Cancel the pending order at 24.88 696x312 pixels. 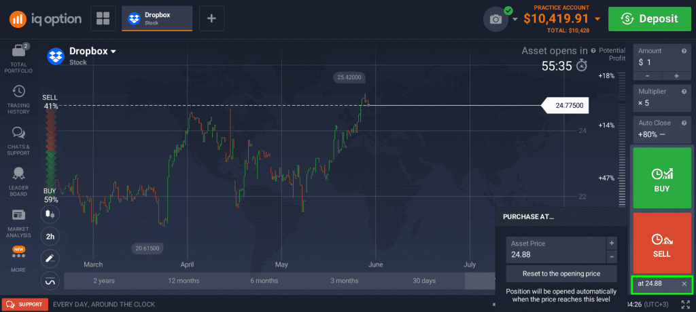coord(684,284)
